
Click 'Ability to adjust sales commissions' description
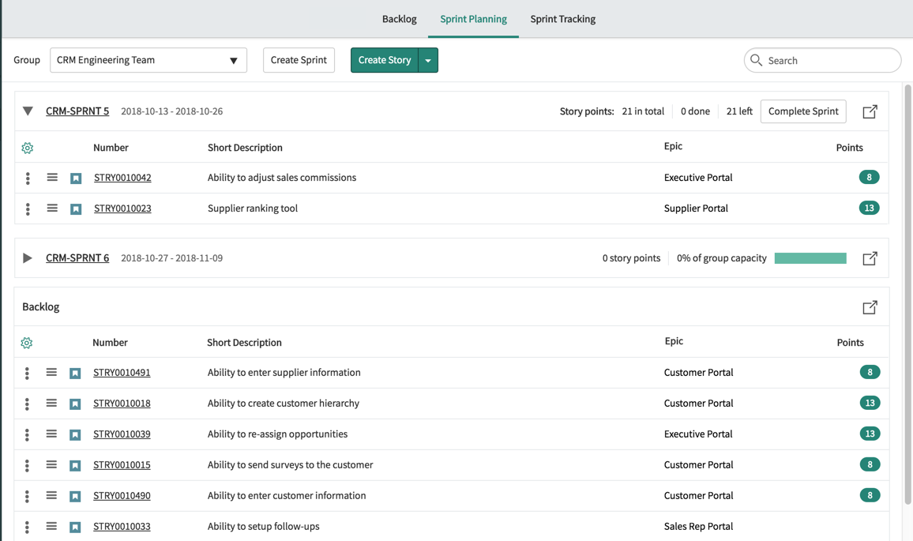282,178
